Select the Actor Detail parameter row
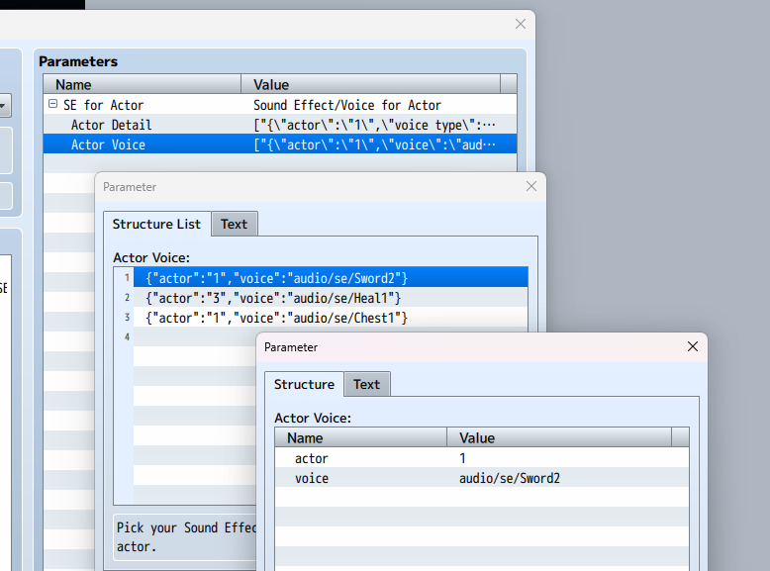This screenshot has height=571, width=770. tap(280, 125)
